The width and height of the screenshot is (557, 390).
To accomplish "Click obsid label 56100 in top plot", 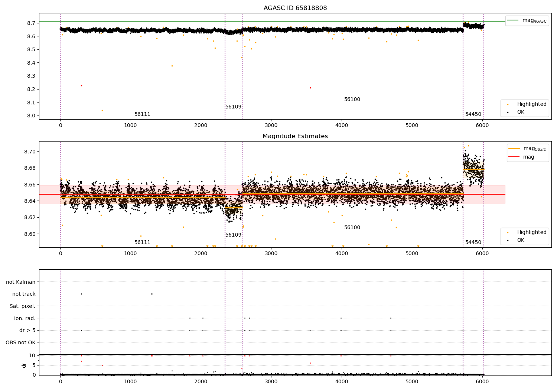I will pos(352,100).
